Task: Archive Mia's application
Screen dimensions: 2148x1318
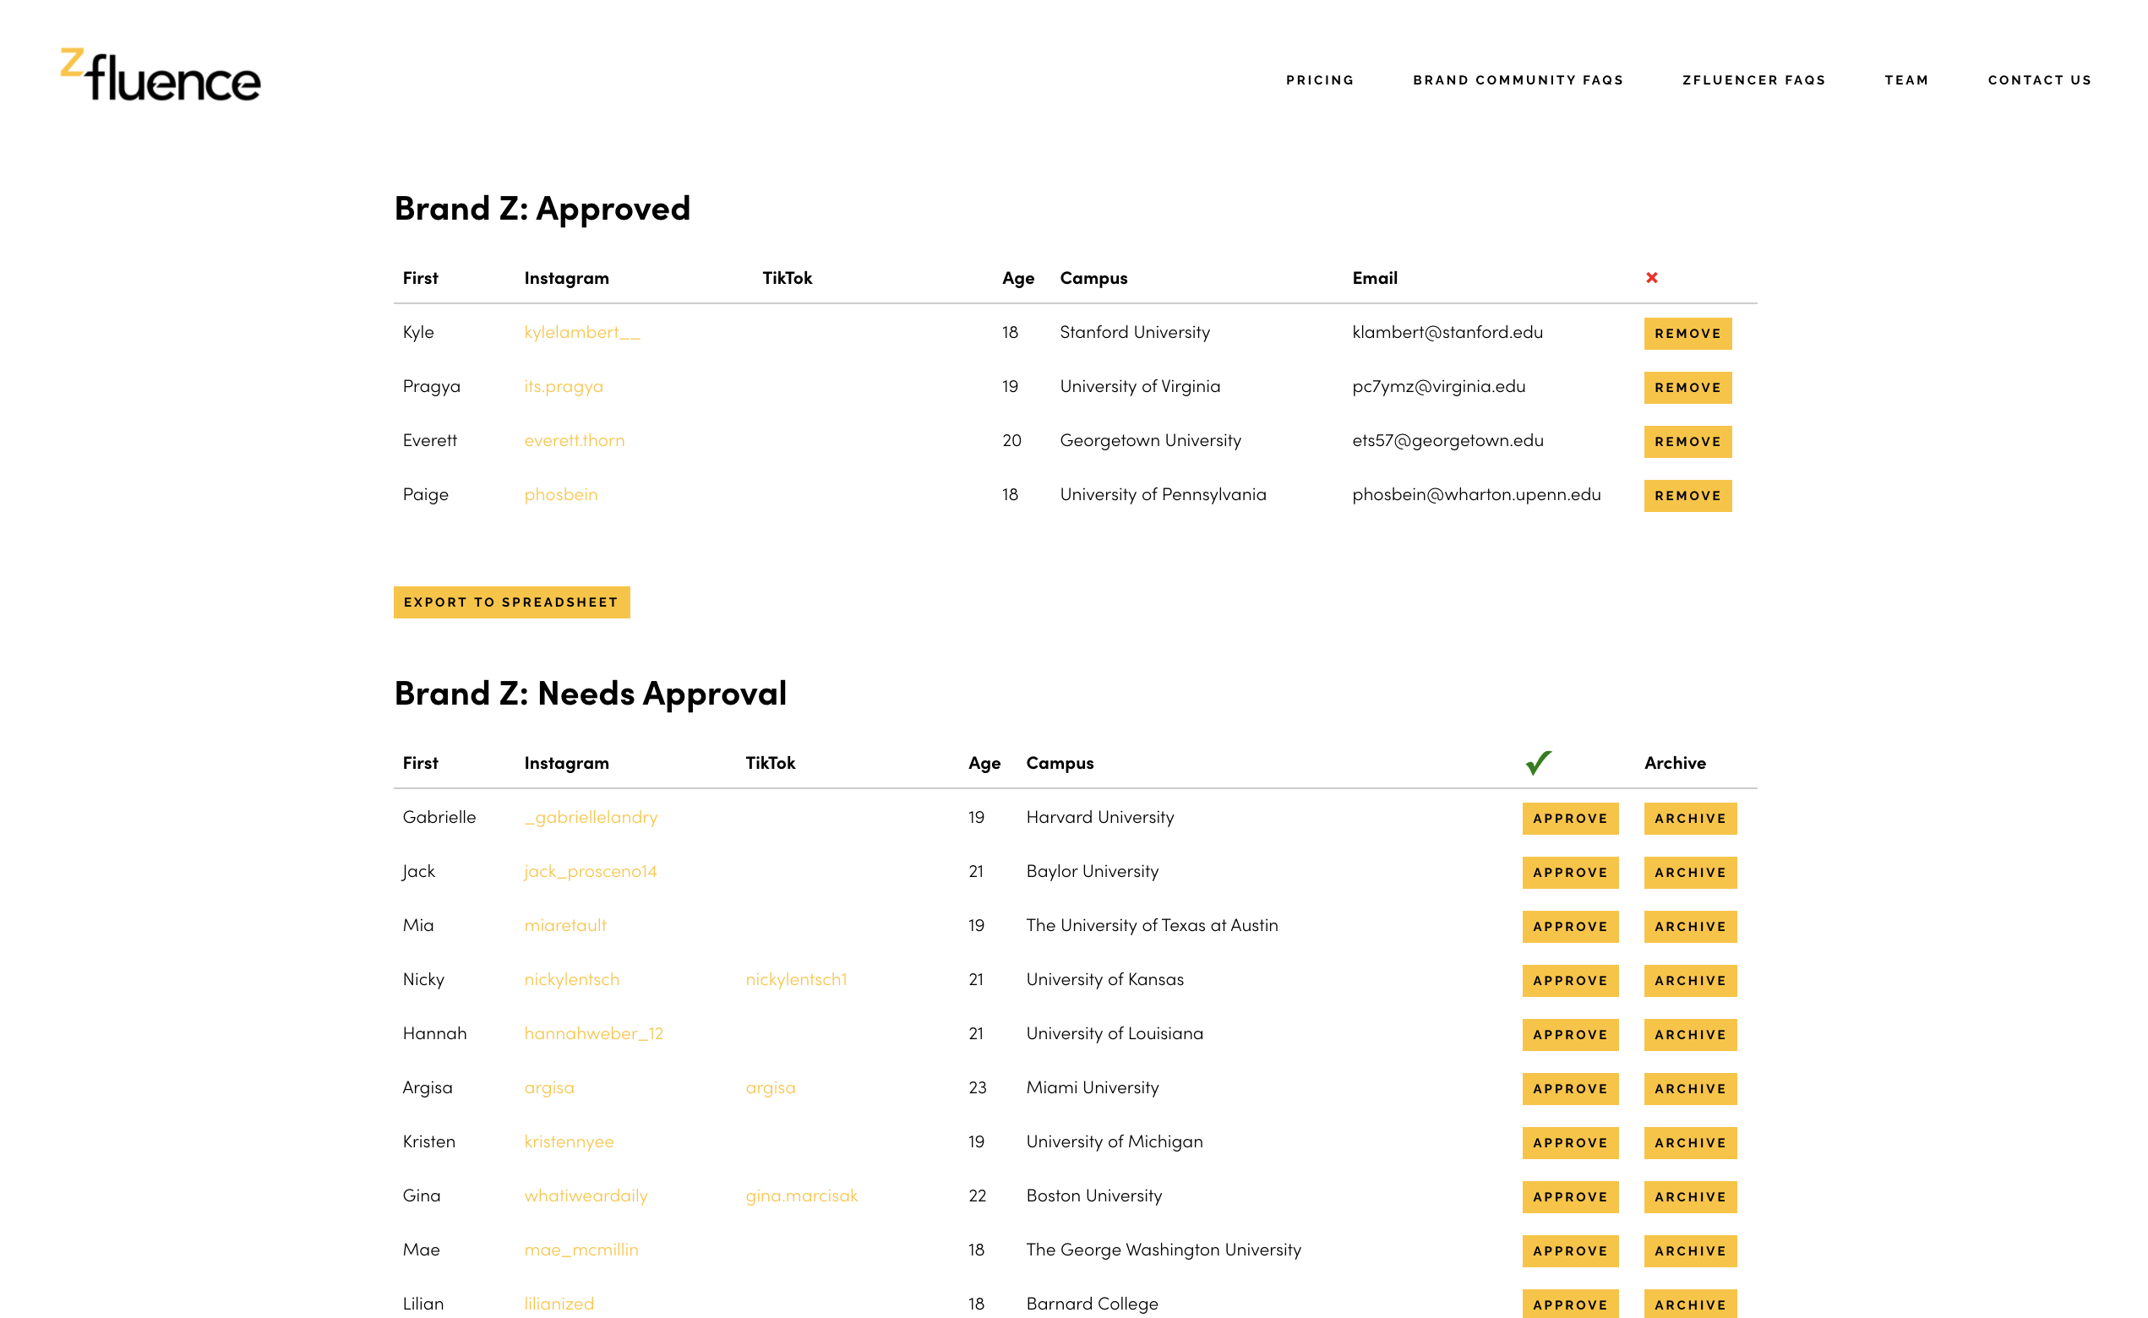Action: pyautogui.click(x=1690, y=927)
